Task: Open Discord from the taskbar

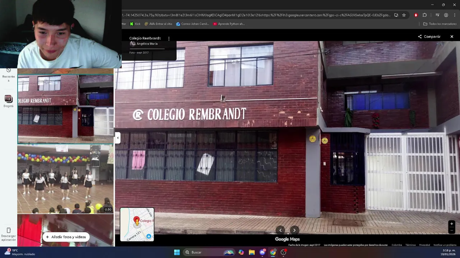Action: [262, 252]
